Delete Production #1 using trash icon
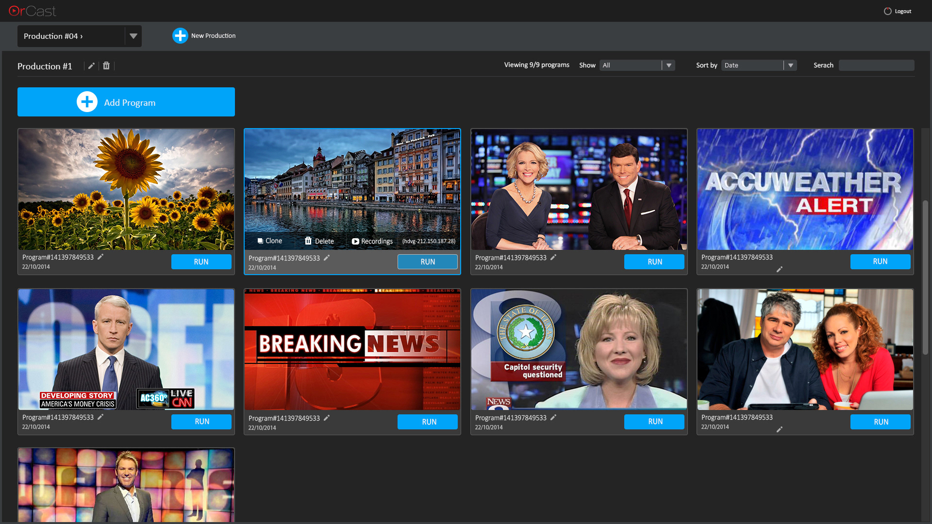 [x=106, y=65]
